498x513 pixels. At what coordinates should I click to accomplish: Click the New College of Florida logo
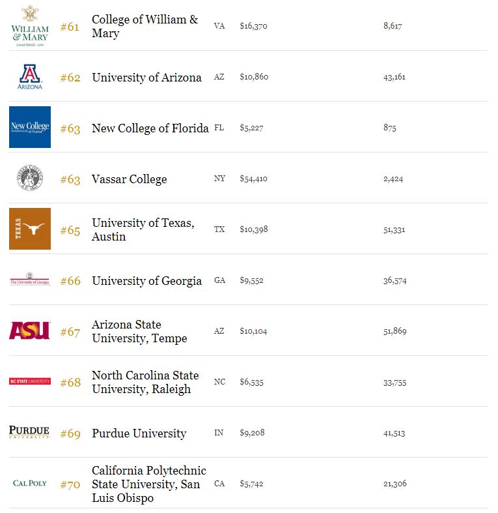(30, 127)
